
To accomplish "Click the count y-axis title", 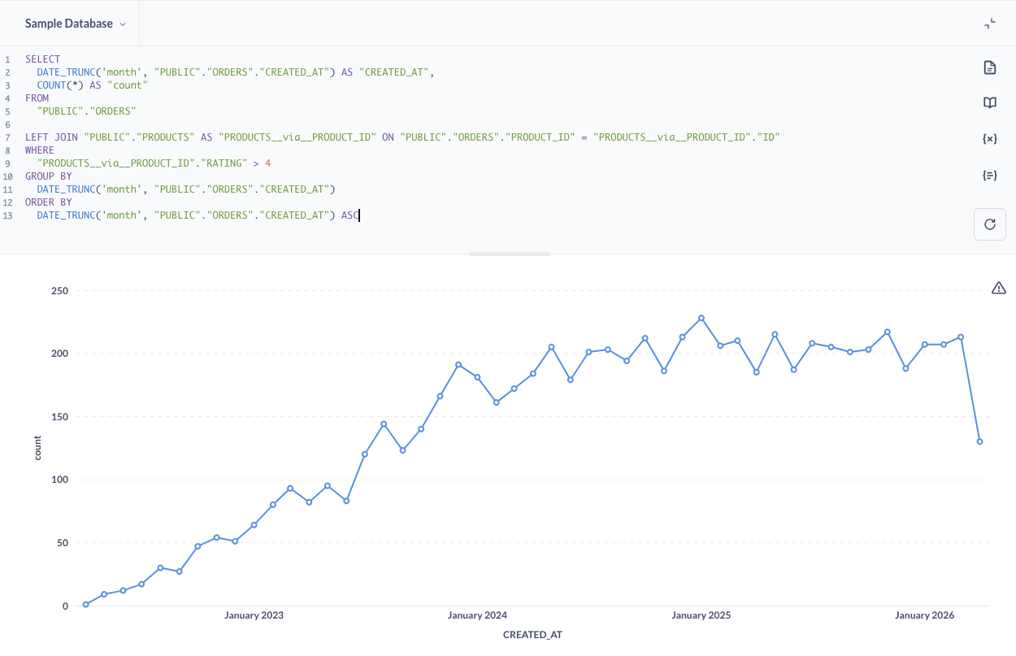I will point(38,447).
